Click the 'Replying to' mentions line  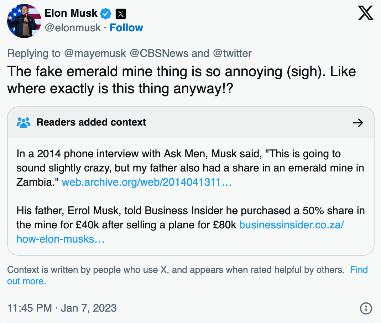coord(129,53)
